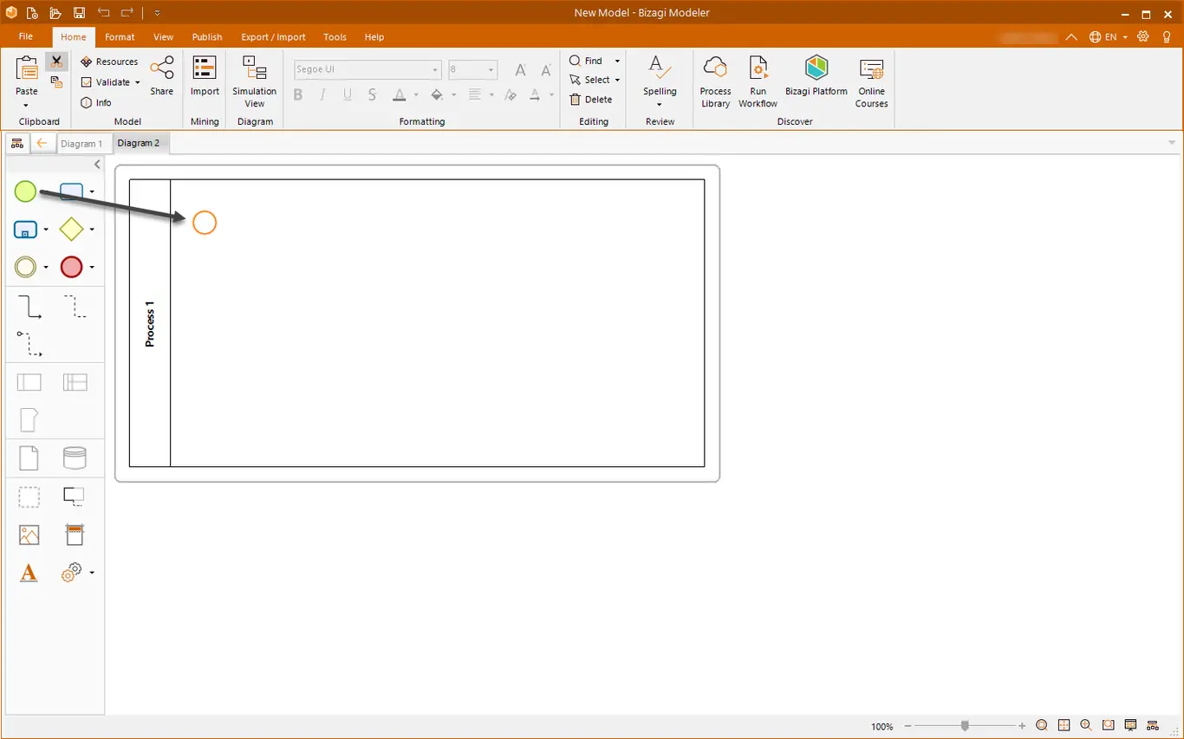Image resolution: width=1184 pixels, height=739 pixels.
Task: Select the orange Formatted Text tool
Action: (29, 573)
